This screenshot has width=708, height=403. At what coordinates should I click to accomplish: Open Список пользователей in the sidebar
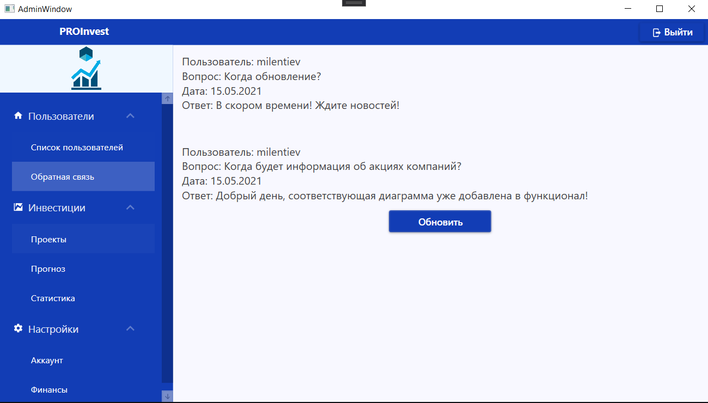point(77,147)
